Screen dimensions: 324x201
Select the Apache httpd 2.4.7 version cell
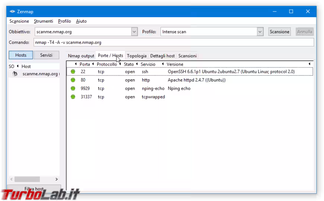click(197, 80)
